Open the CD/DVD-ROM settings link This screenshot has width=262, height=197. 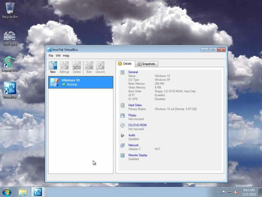(137, 125)
